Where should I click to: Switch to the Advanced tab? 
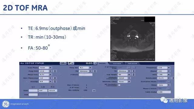(x=132, y=63)
